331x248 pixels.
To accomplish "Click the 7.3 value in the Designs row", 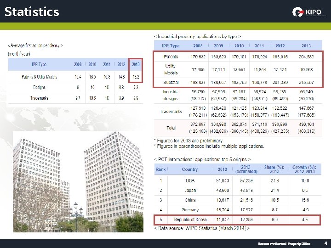I will coord(136,87).
